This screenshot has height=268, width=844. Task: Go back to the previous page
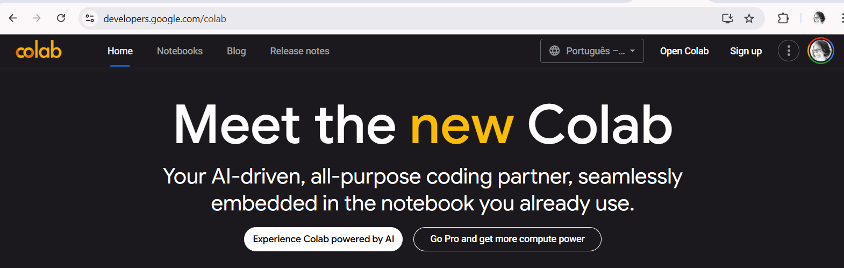(13, 18)
